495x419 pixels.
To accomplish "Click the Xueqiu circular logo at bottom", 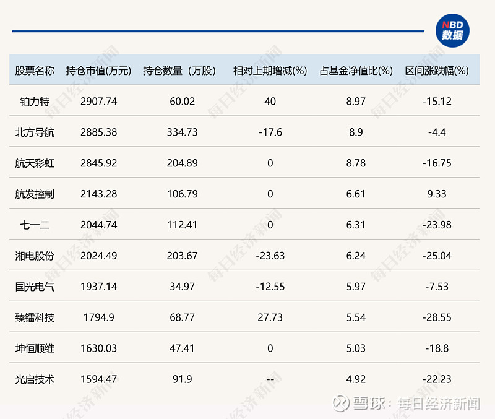I will [x=339, y=401].
